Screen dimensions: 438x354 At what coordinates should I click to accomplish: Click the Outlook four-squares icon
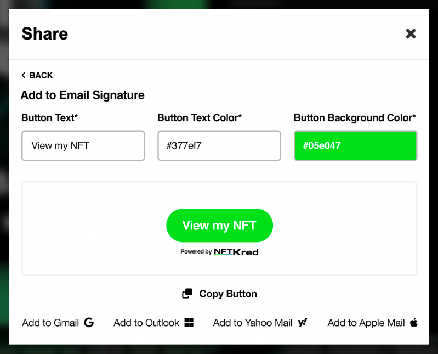click(x=189, y=323)
